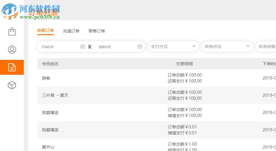276x151 pixels.
Task: Switch to the 充值订单 tab
Action: (71, 31)
